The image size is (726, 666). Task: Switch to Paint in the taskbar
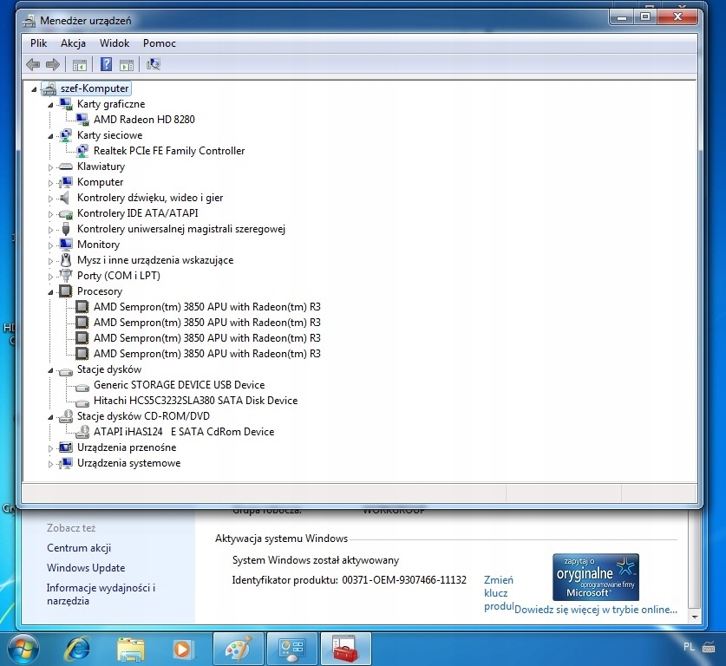(x=239, y=649)
